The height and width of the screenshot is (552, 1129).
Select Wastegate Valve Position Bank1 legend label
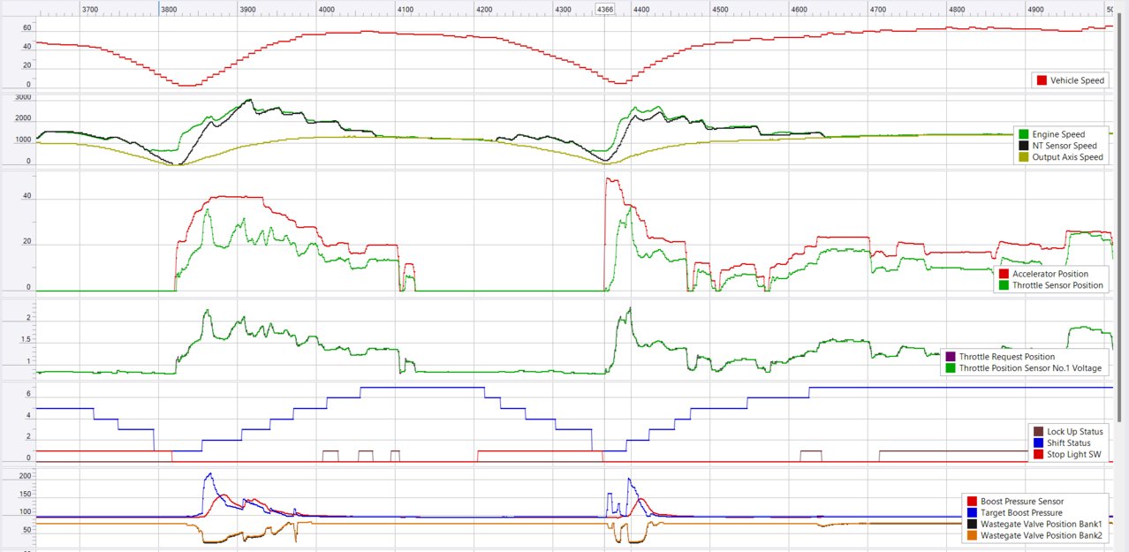coord(1041,524)
